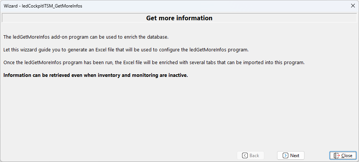Click the exit door icon on Close
Viewport: 359px width, 162px height.
[x=337, y=155]
